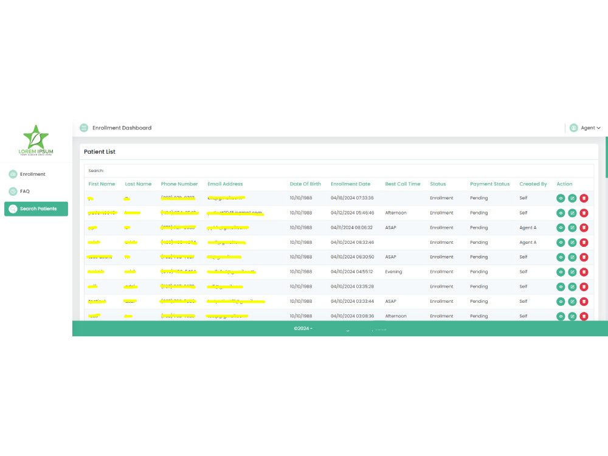View patient enrolled 04/12/2024 05:46:46

(561, 213)
